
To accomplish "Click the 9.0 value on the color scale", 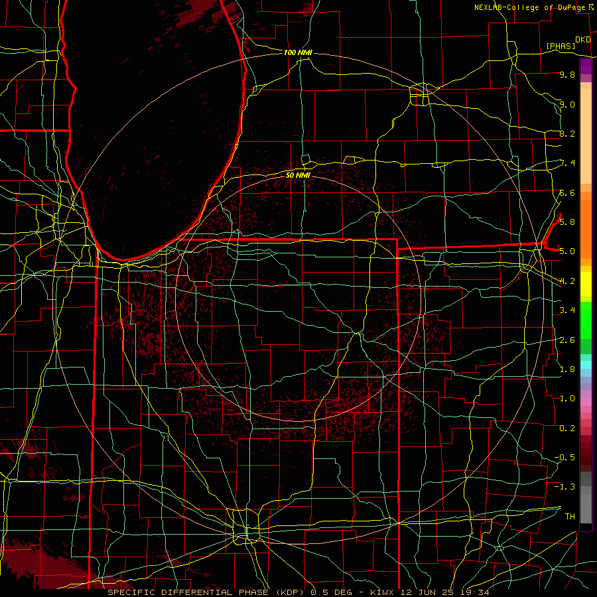I will (x=567, y=104).
